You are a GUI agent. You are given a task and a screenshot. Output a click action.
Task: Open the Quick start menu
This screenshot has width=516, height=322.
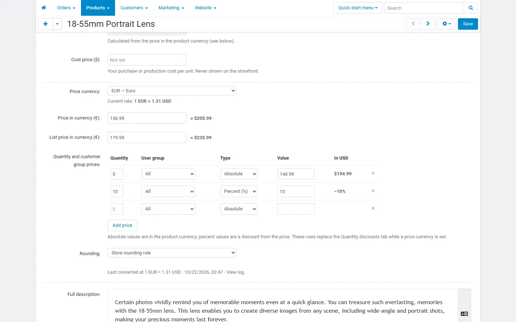358,8
